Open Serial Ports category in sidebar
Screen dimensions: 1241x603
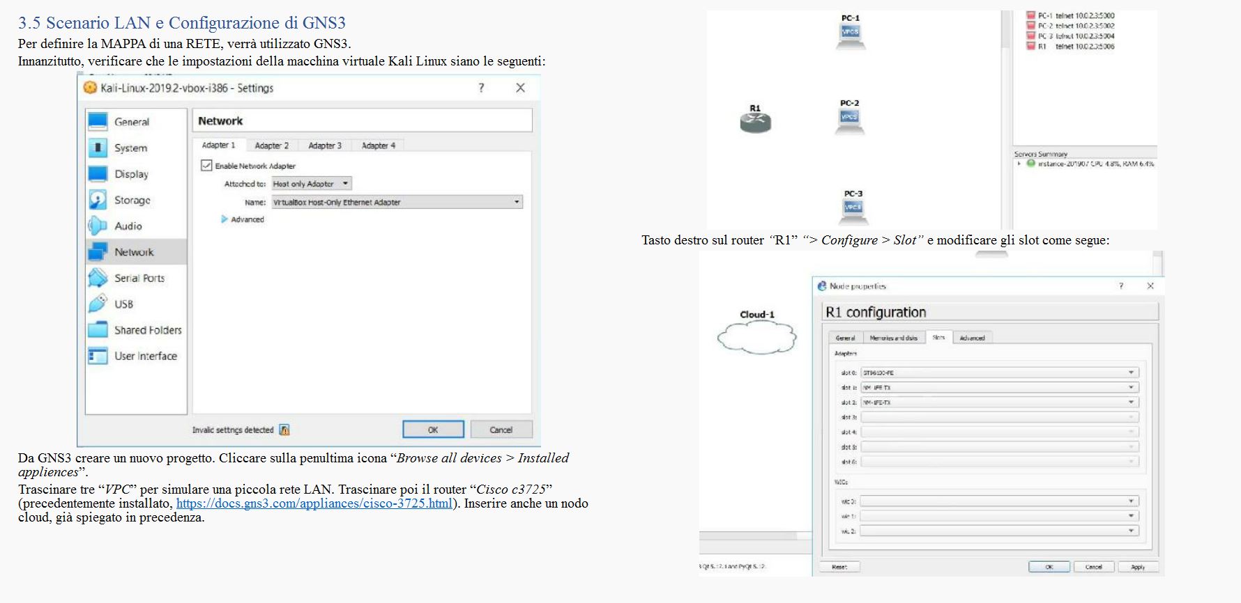coord(136,278)
